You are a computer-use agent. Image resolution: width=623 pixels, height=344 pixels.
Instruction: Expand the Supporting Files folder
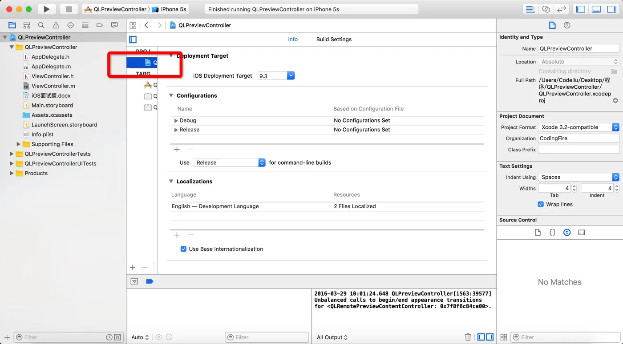(x=19, y=144)
